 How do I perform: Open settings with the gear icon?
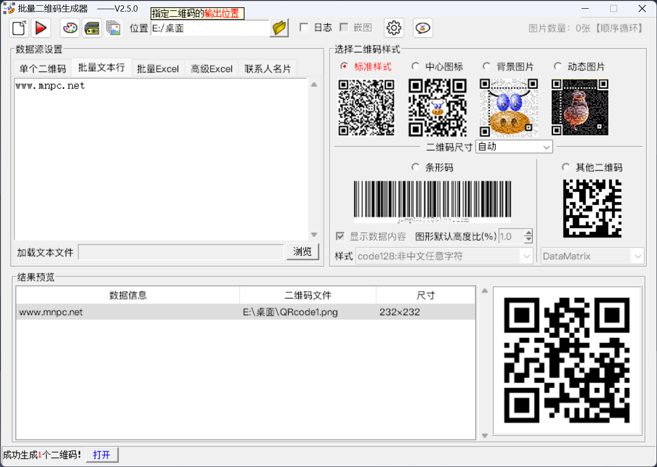pyautogui.click(x=394, y=28)
